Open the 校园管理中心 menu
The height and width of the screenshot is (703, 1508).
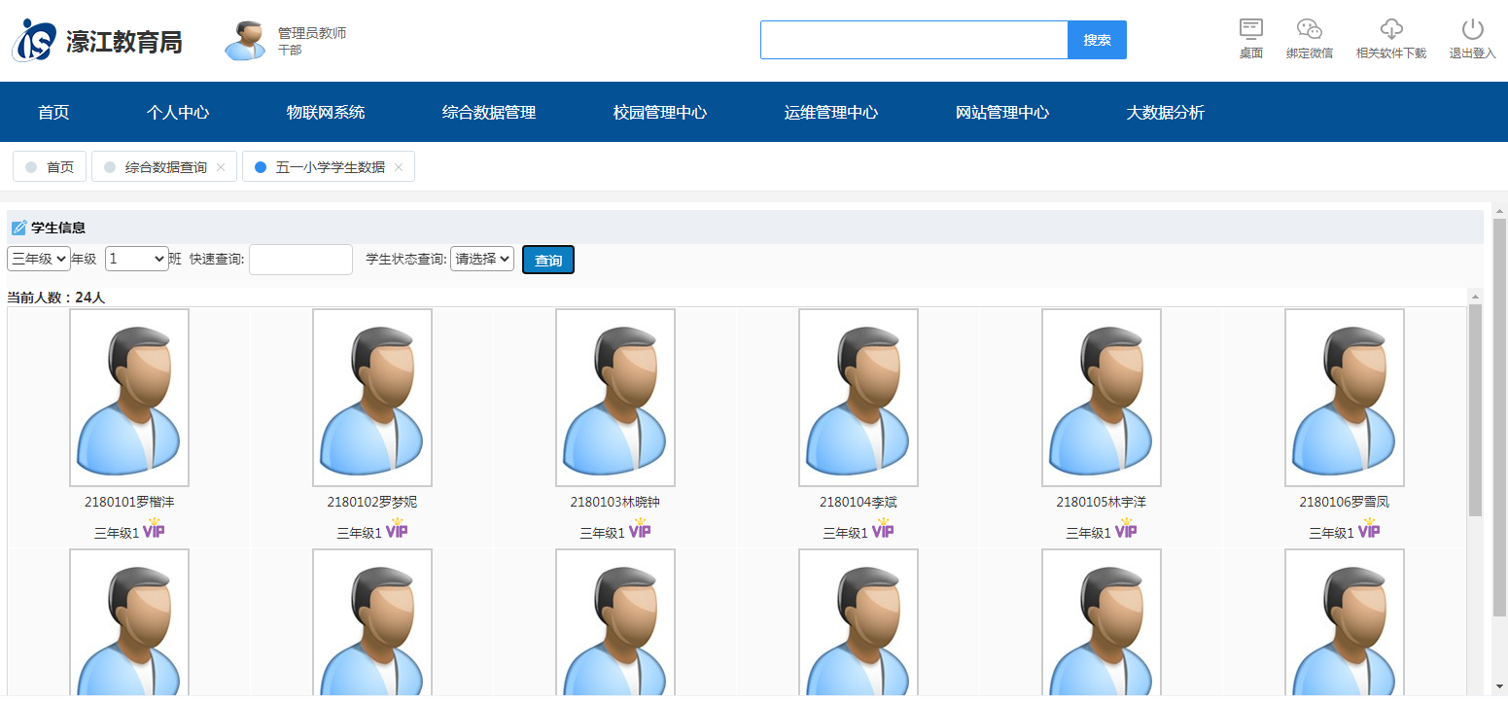point(660,112)
